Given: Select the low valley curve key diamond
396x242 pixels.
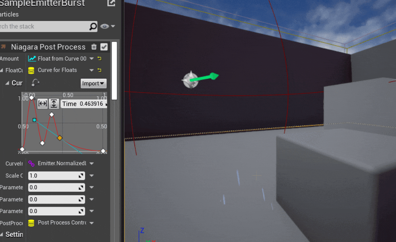Looking at the screenshot, I should tap(42, 143).
